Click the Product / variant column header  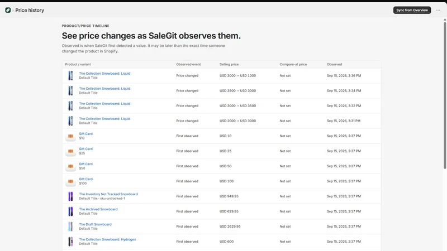tap(78, 64)
